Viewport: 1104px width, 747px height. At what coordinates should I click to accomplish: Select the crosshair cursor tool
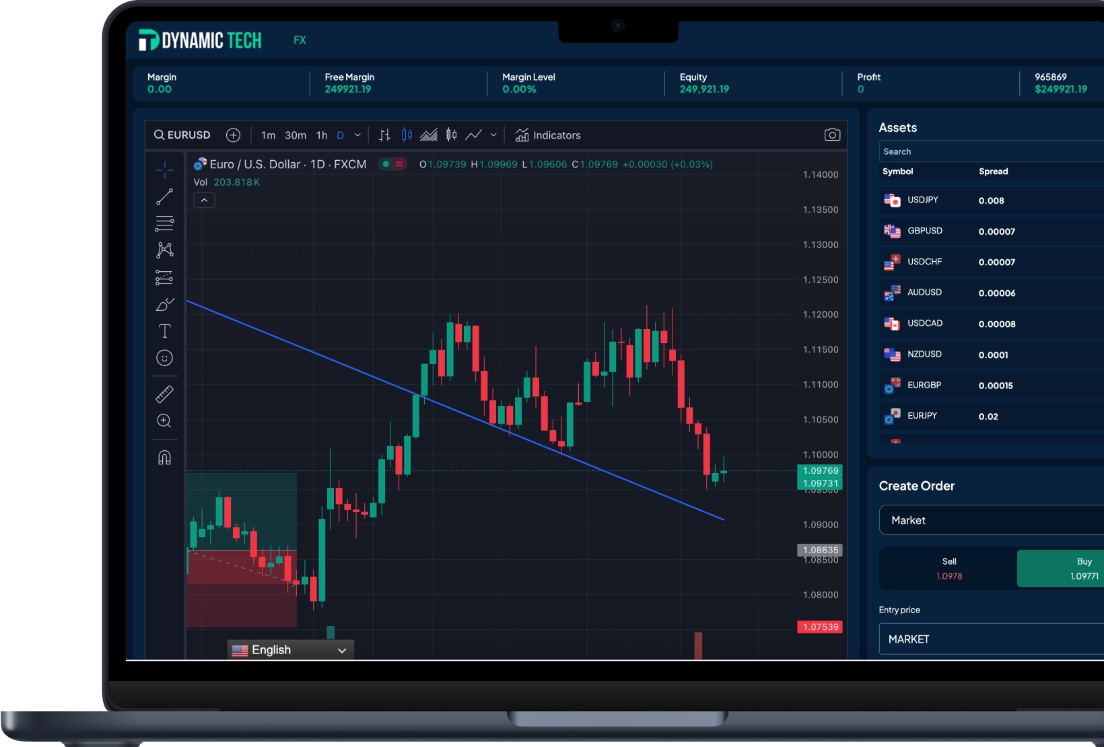[164, 170]
